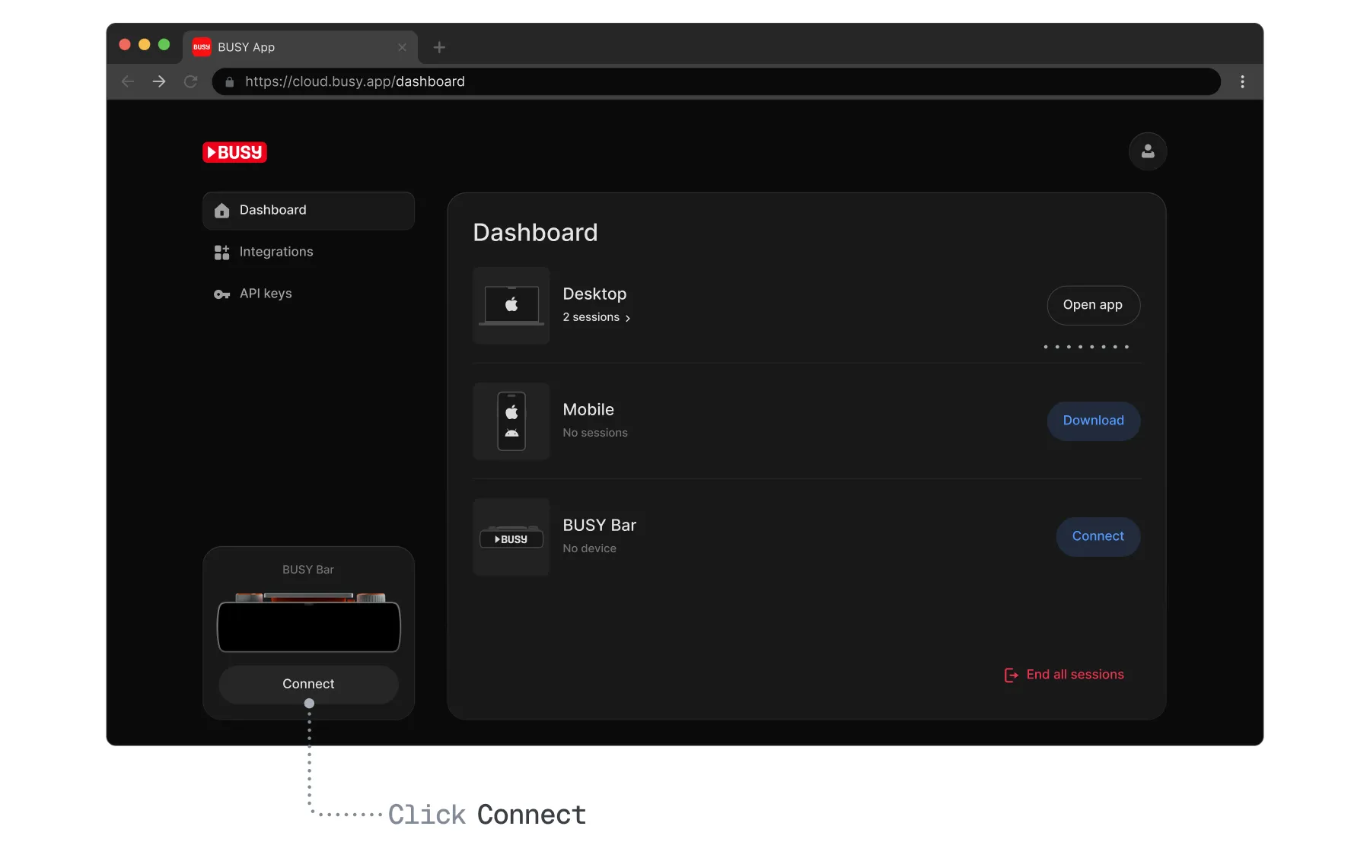Click the API keys key icon
This screenshot has width=1370, height=858.
tap(221, 294)
